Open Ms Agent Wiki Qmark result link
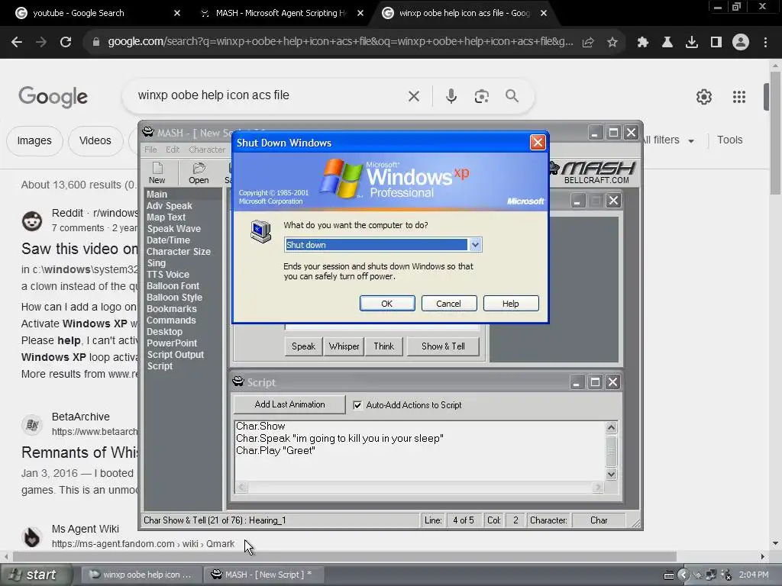 (143, 543)
